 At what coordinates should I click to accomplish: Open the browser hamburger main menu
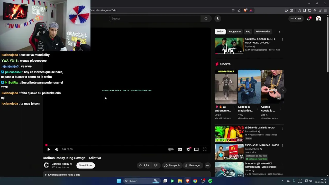[325, 10]
